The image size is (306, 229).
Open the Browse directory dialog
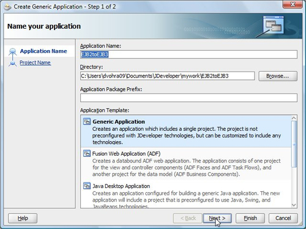click(x=278, y=76)
